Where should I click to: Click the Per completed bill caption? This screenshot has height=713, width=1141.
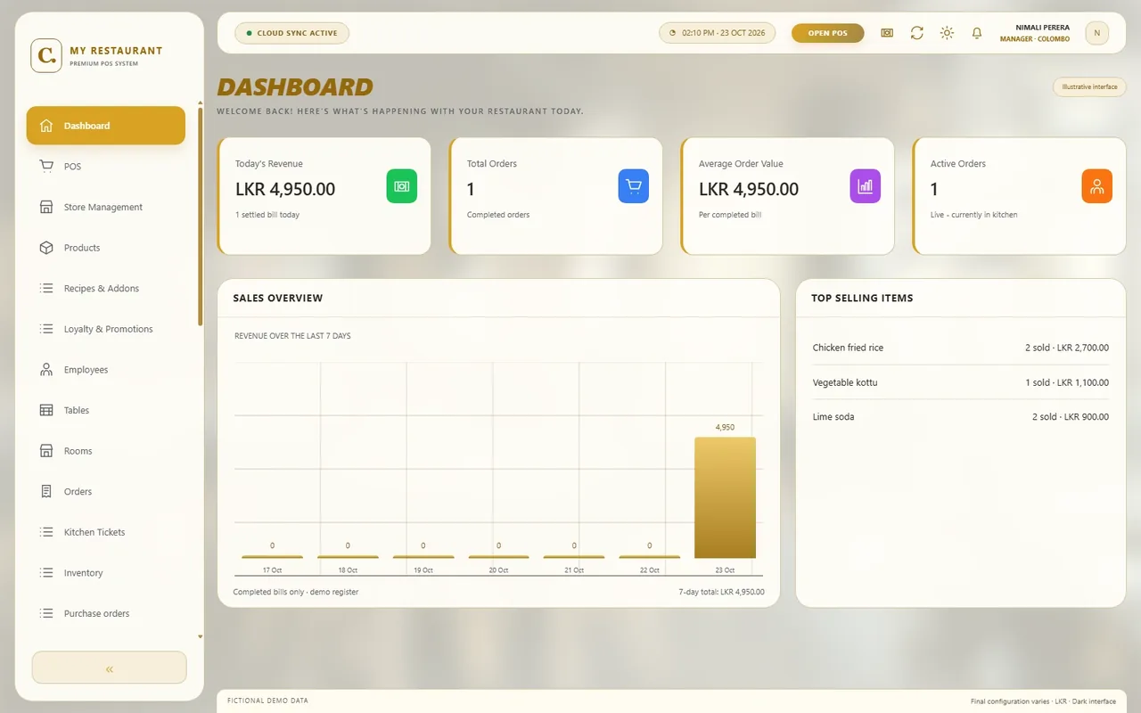point(730,215)
